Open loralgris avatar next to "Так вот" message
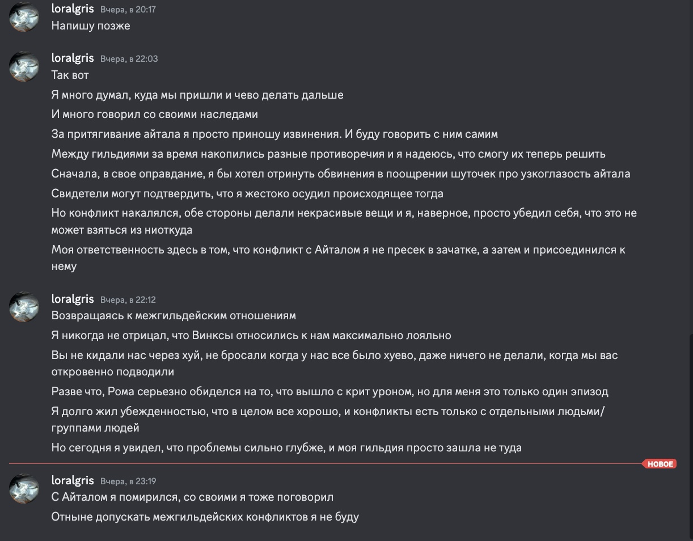 (x=24, y=66)
